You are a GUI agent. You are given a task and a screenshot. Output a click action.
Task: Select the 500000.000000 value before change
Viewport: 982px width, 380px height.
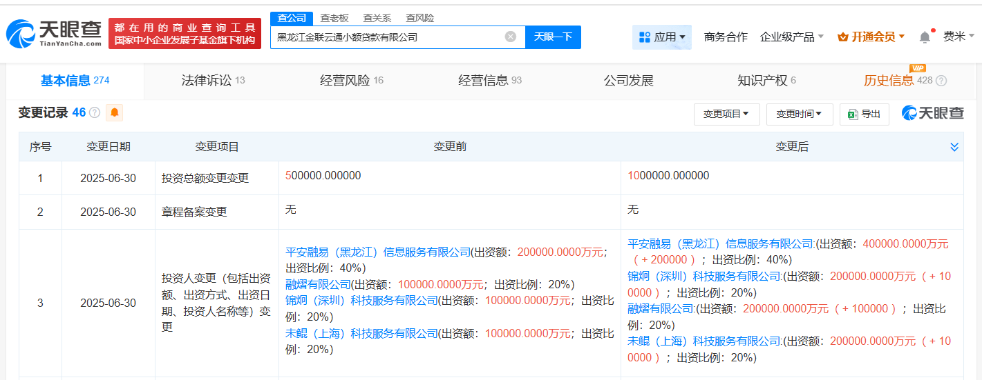click(323, 176)
